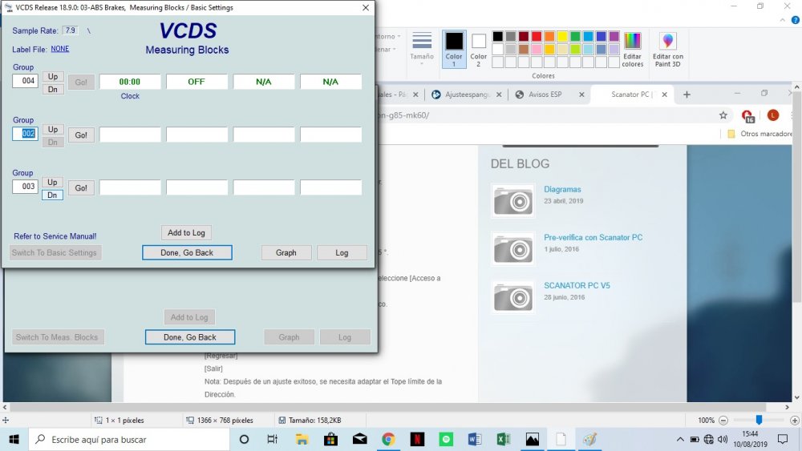
Task: Open Word from taskbar
Action: (475, 439)
